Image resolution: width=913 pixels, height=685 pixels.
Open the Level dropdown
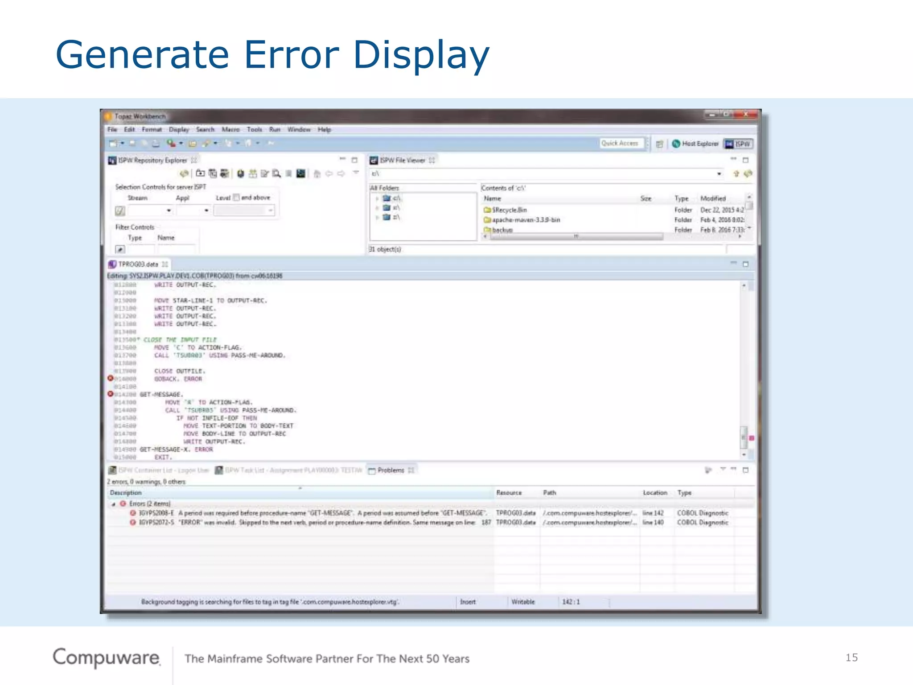point(271,210)
